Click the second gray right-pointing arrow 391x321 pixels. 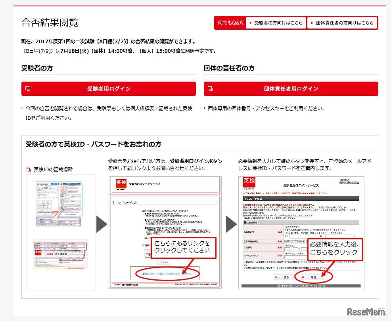(x=232, y=224)
